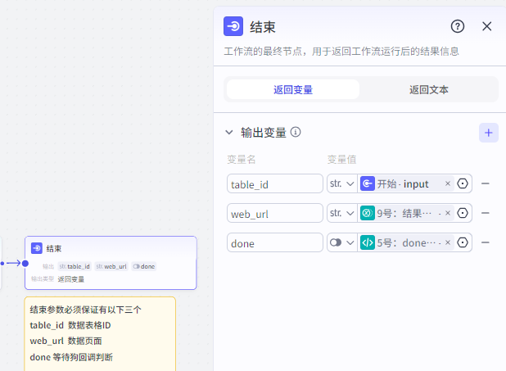Click the 5号：done variable reference
The image size is (506, 371).
[x=406, y=242]
